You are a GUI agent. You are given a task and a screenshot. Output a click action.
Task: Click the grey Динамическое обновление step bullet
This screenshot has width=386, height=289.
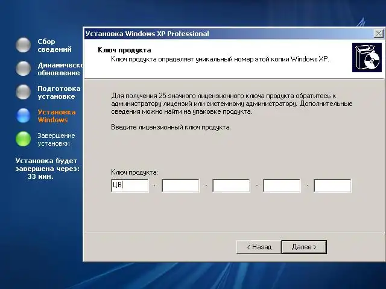[23, 68]
